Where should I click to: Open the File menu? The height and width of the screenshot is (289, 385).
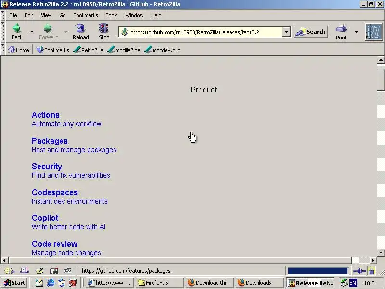coord(13,15)
